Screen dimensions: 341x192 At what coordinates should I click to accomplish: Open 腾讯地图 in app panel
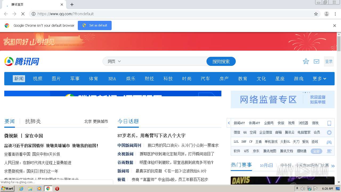(x=270, y=151)
